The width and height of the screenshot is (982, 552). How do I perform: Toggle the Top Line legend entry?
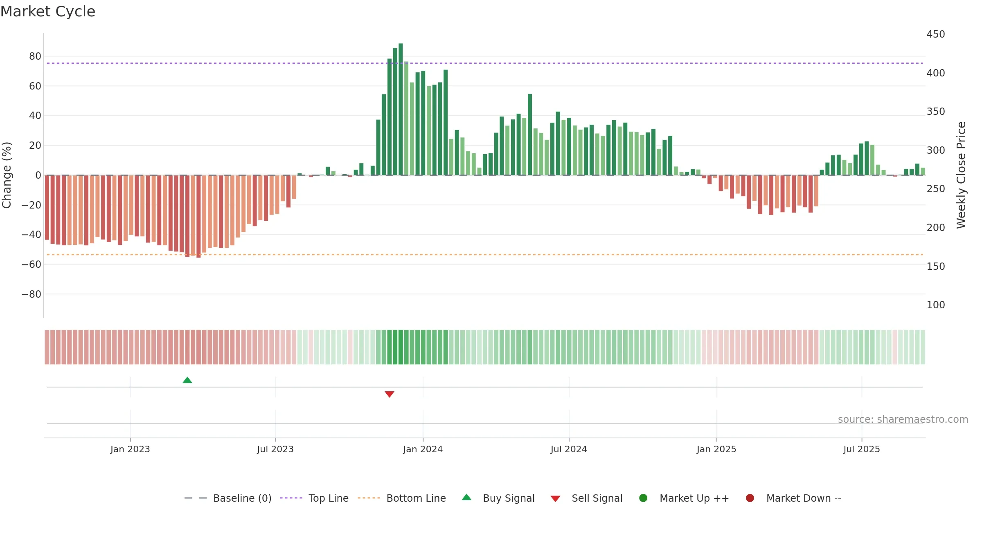coord(314,498)
